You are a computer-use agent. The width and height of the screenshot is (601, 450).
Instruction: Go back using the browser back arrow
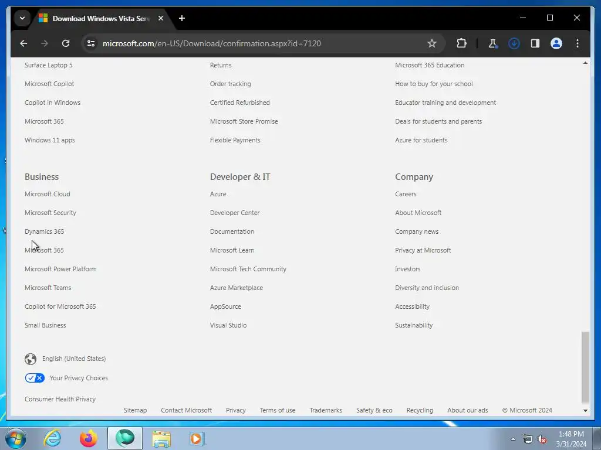pyautogui.click(x=23, y=43)
